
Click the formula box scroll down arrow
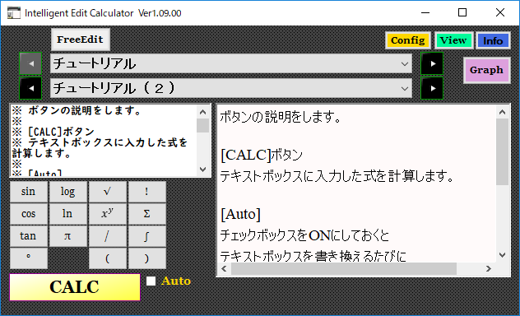tap(202, 169)
